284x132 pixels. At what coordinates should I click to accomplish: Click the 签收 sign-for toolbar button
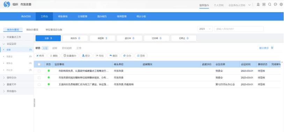coord(141,56)
